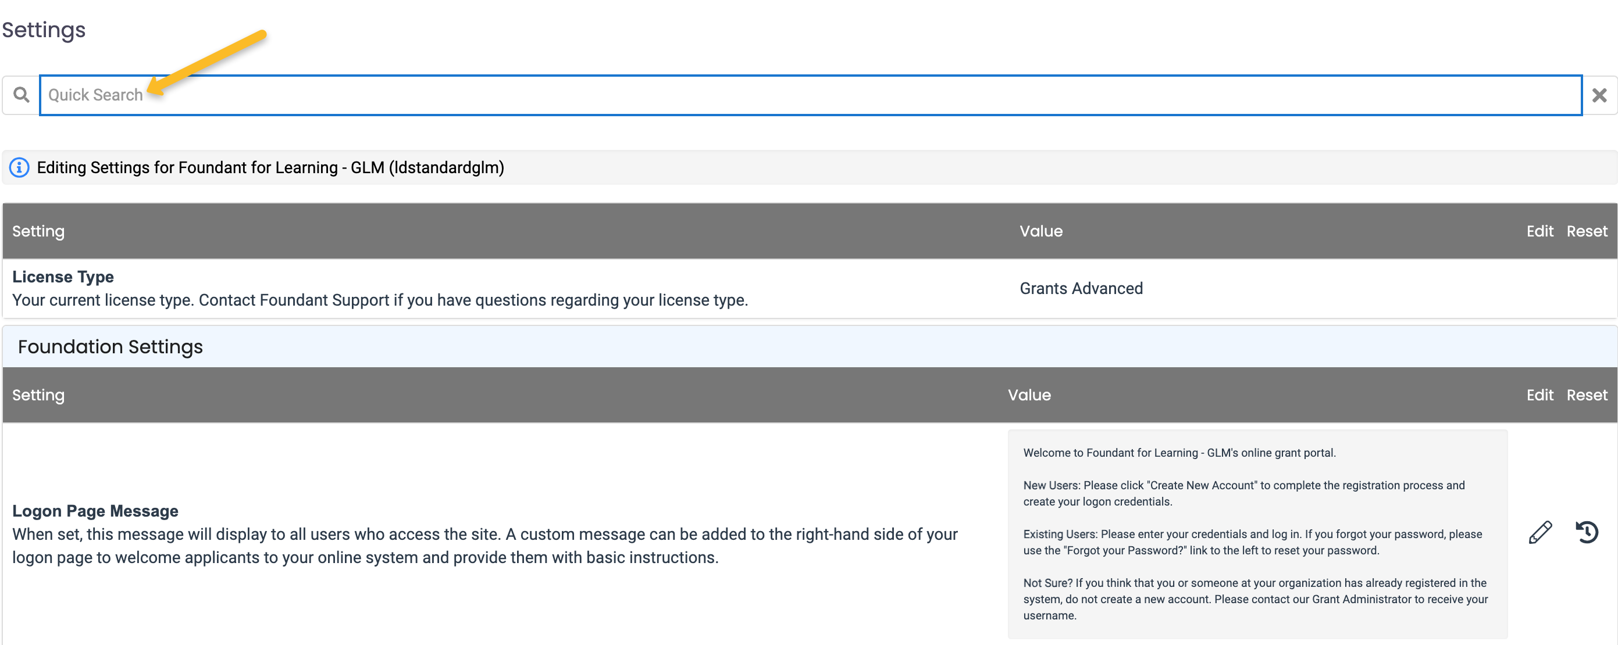Click the Logon Page Message description paragraph
This screenshot has height=645, width=1618.
[484, 546]
